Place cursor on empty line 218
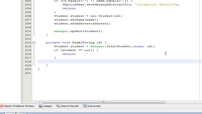This screenshot has width=202, height=114. click(120, 61)
